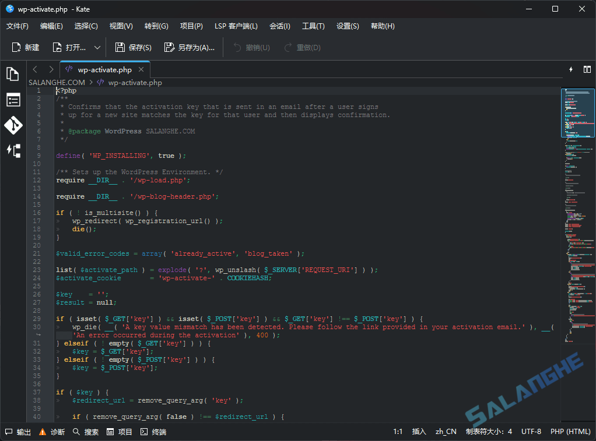Expand the Open button dropdown arrow
596x441 pixels.
click(x=97, y=48)
